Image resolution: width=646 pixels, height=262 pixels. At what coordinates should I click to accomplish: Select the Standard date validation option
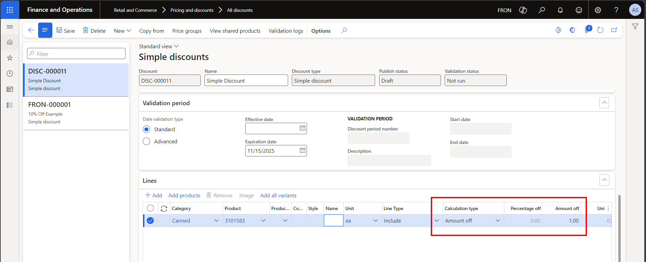pos(146,129)
